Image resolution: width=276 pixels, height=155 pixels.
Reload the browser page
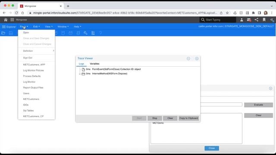click(x=16, y=13)
